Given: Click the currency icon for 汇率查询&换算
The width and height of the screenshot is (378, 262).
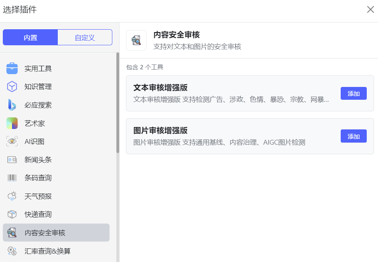Looking at the screenshot, I should pos(12,251).
